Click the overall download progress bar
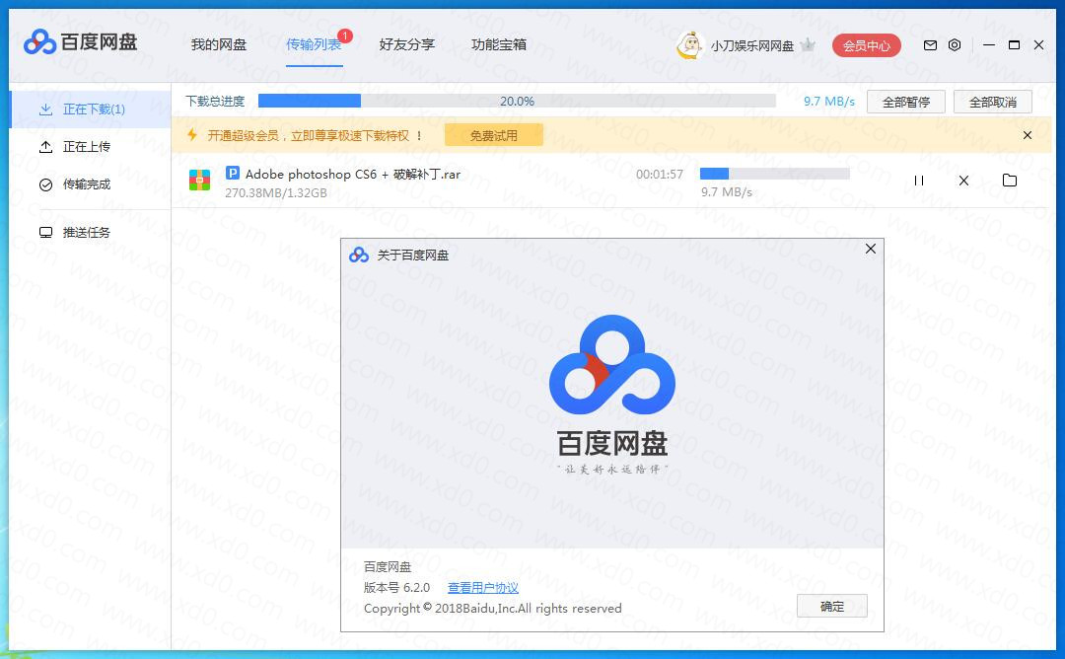The image size is (1065, 659). (x=517, y=102)
